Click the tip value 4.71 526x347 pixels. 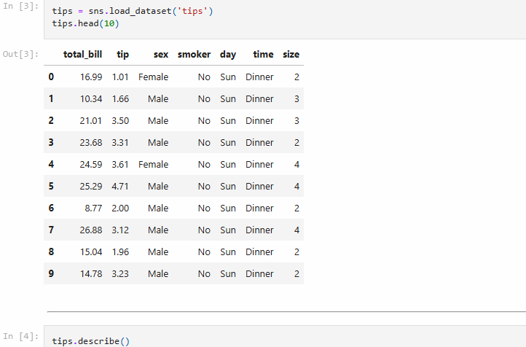point(120,187)
